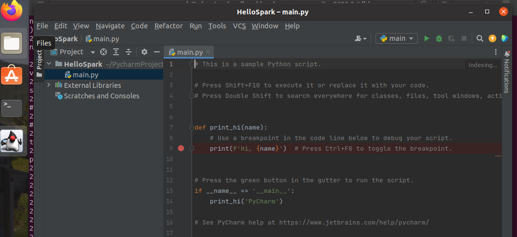Open the File menu
Image resolution: width=517 pixels, height=237 pixels.
(42, 25)
